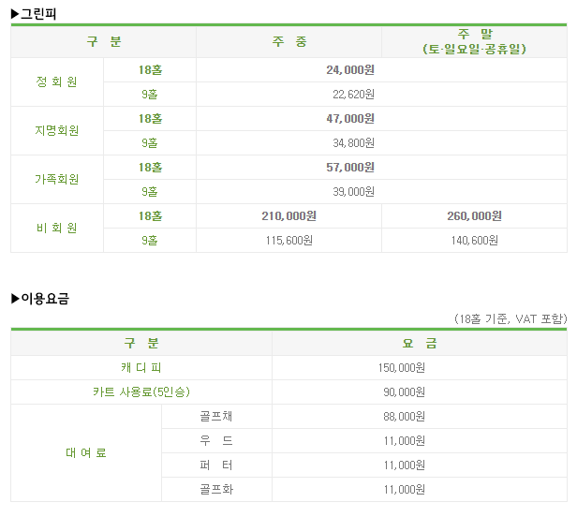Image resolution: width=577 pixels, height=517 pixels.
Task: Select the 주중 column header
Action: [x=289, y=41]
